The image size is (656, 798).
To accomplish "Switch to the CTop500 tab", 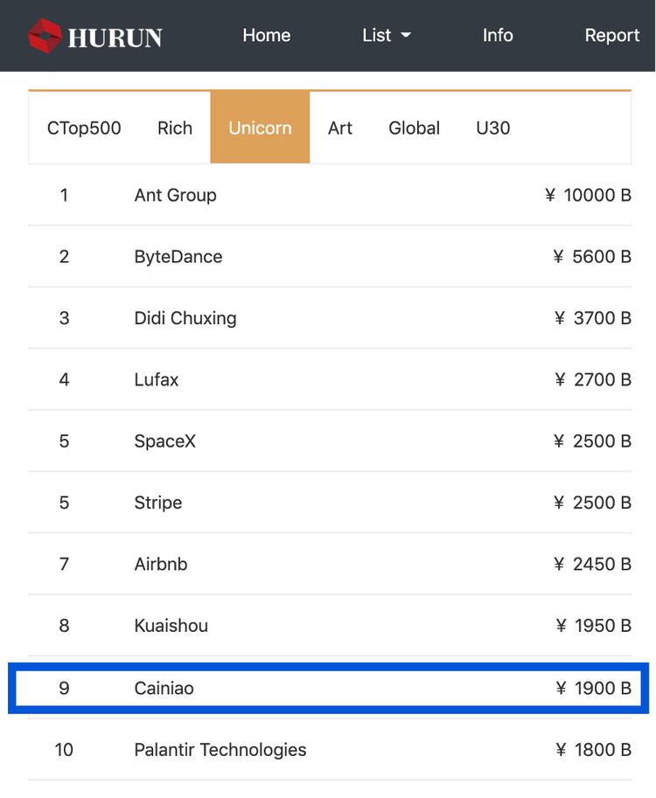I will (83, 128).
